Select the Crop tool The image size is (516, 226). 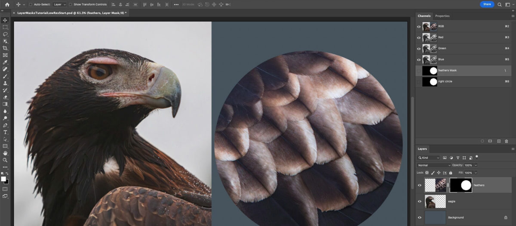click(x=5, y=48)
